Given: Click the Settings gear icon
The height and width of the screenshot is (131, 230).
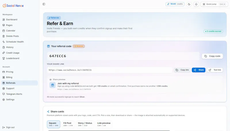Looking at the screenshot, I should click(4, 99).
